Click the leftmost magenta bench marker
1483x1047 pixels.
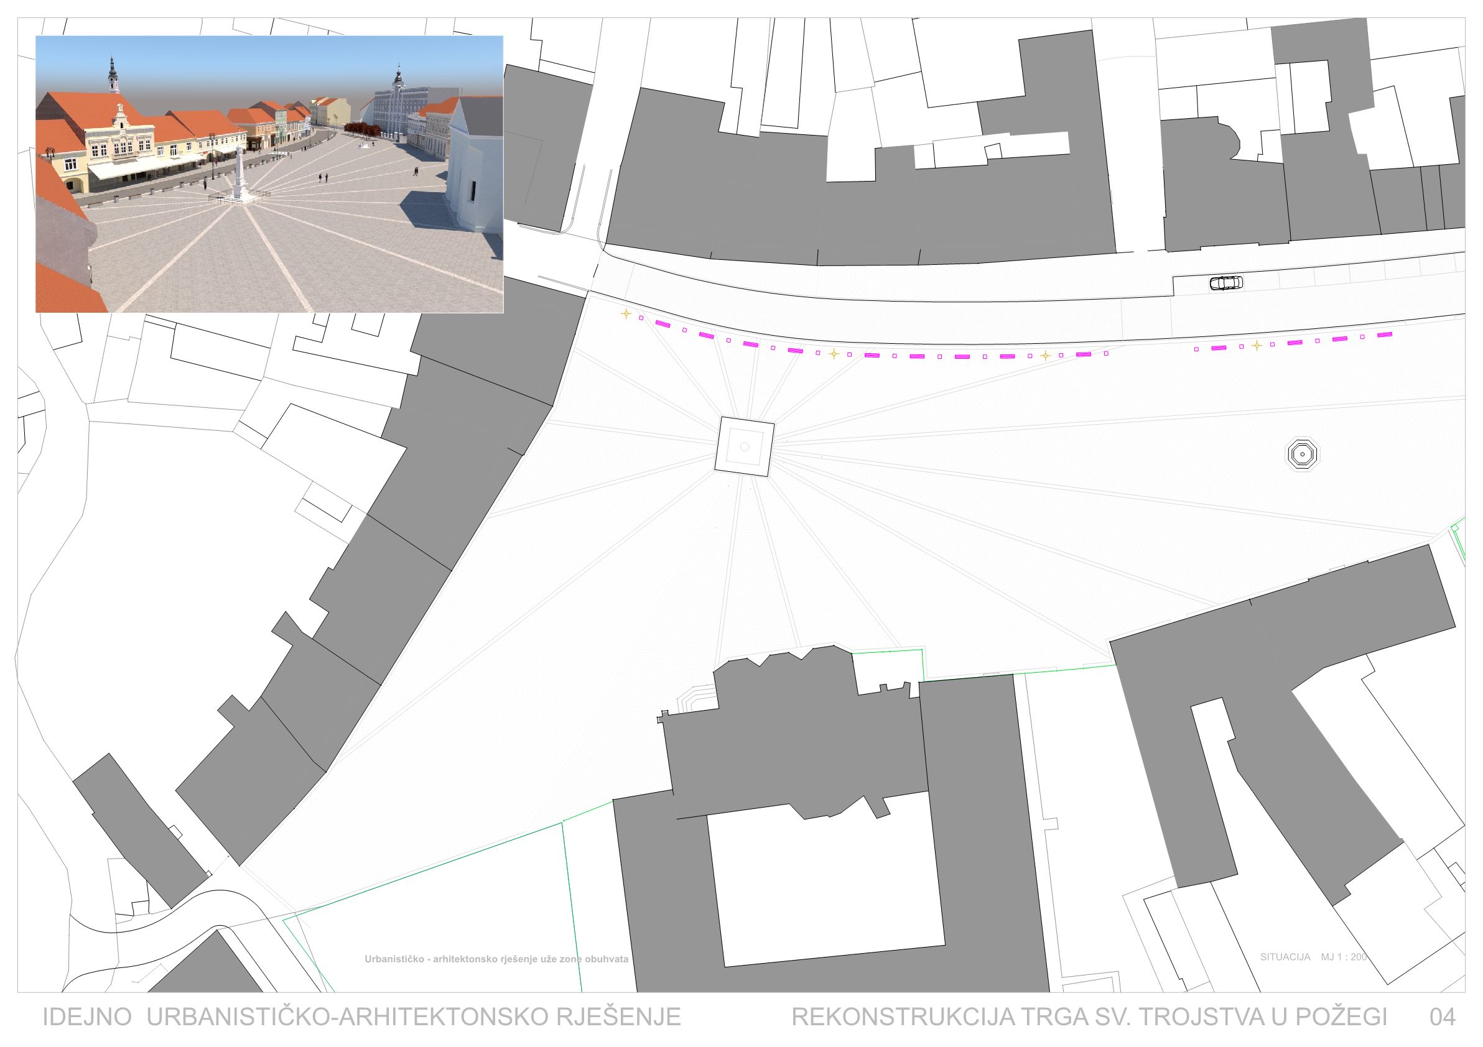point(662,323)
